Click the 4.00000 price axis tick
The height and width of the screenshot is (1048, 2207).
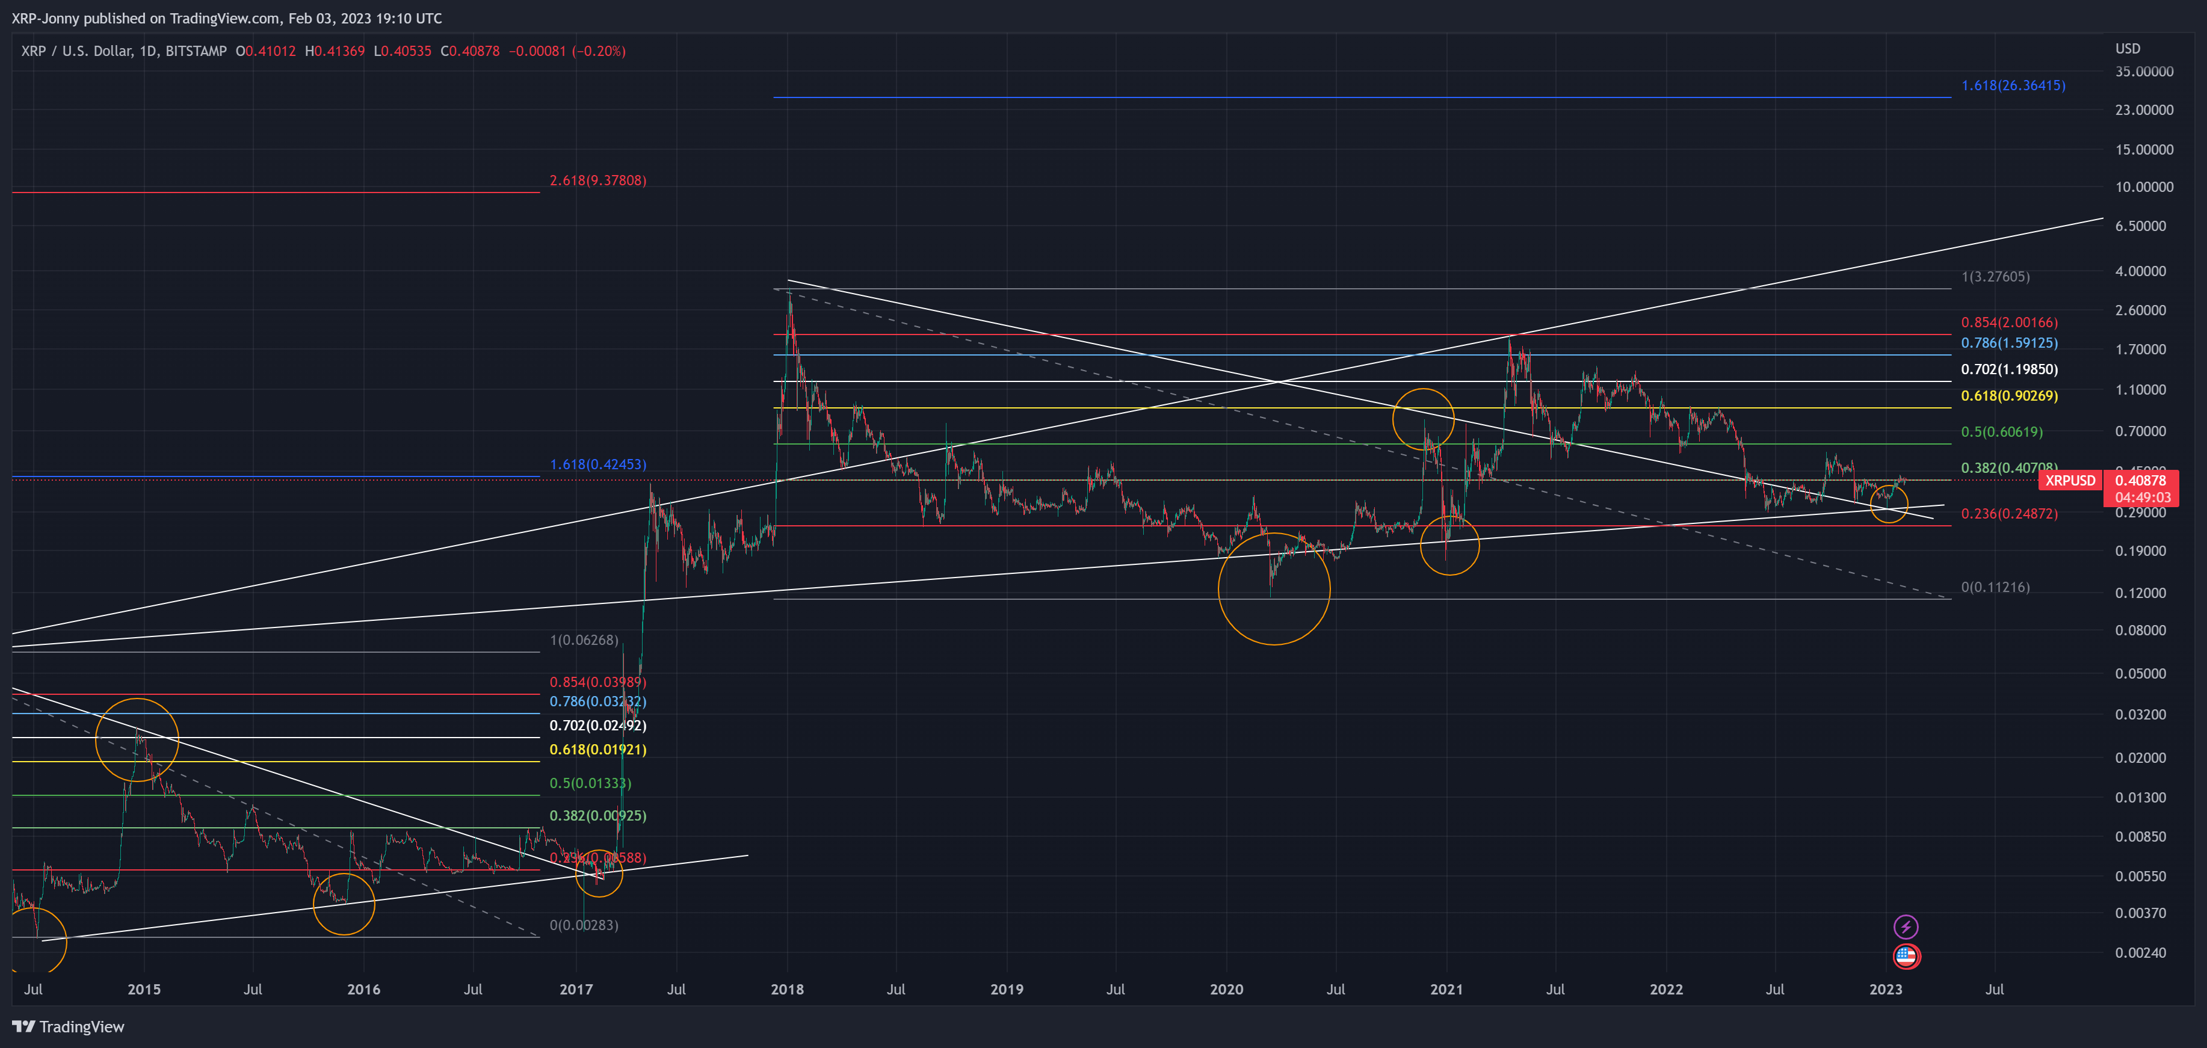pos(2140,271)
